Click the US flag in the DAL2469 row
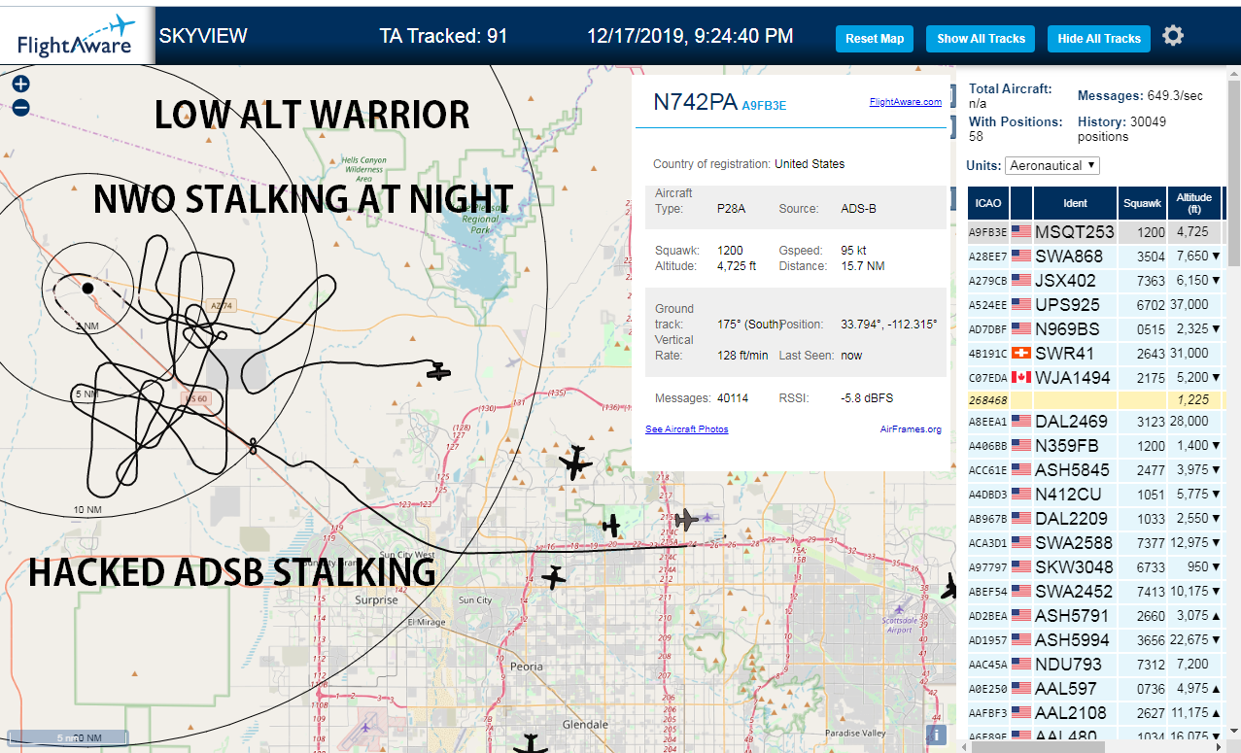The width and height of the screenshot is (1241, 753). point(1020,422)
